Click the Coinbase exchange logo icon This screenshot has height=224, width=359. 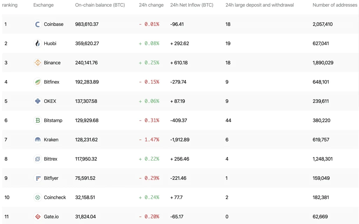click(x=38, y=24)
